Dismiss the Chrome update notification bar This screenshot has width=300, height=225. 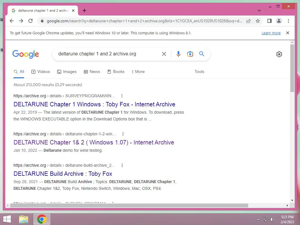click(x=288, y=33)
